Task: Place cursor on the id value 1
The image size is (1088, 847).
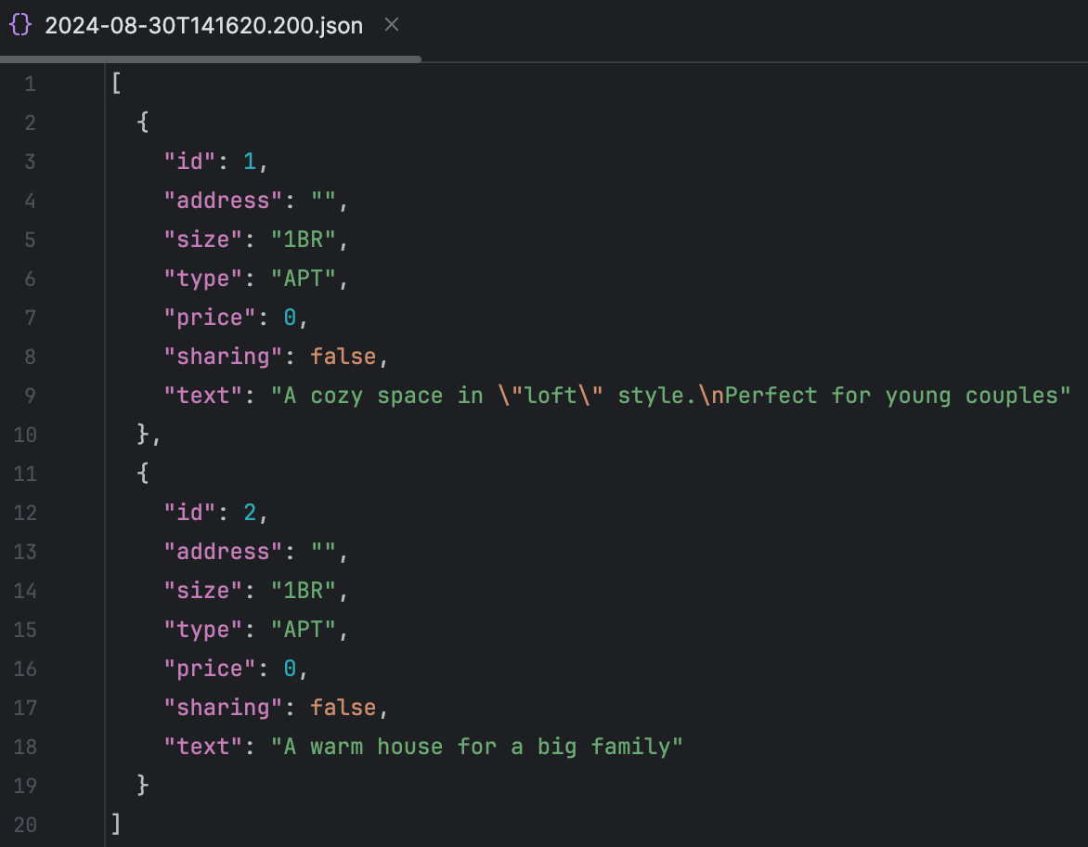Action: click(x=249, y=161)
